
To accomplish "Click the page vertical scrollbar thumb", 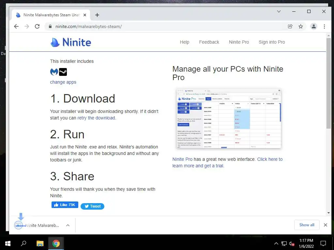I will coord(328,83).
